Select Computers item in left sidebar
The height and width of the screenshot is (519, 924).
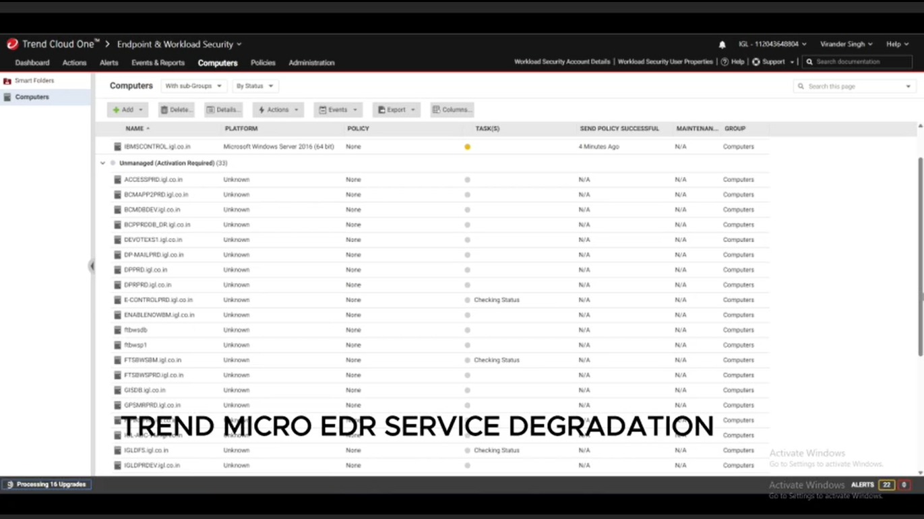[45, 97]
